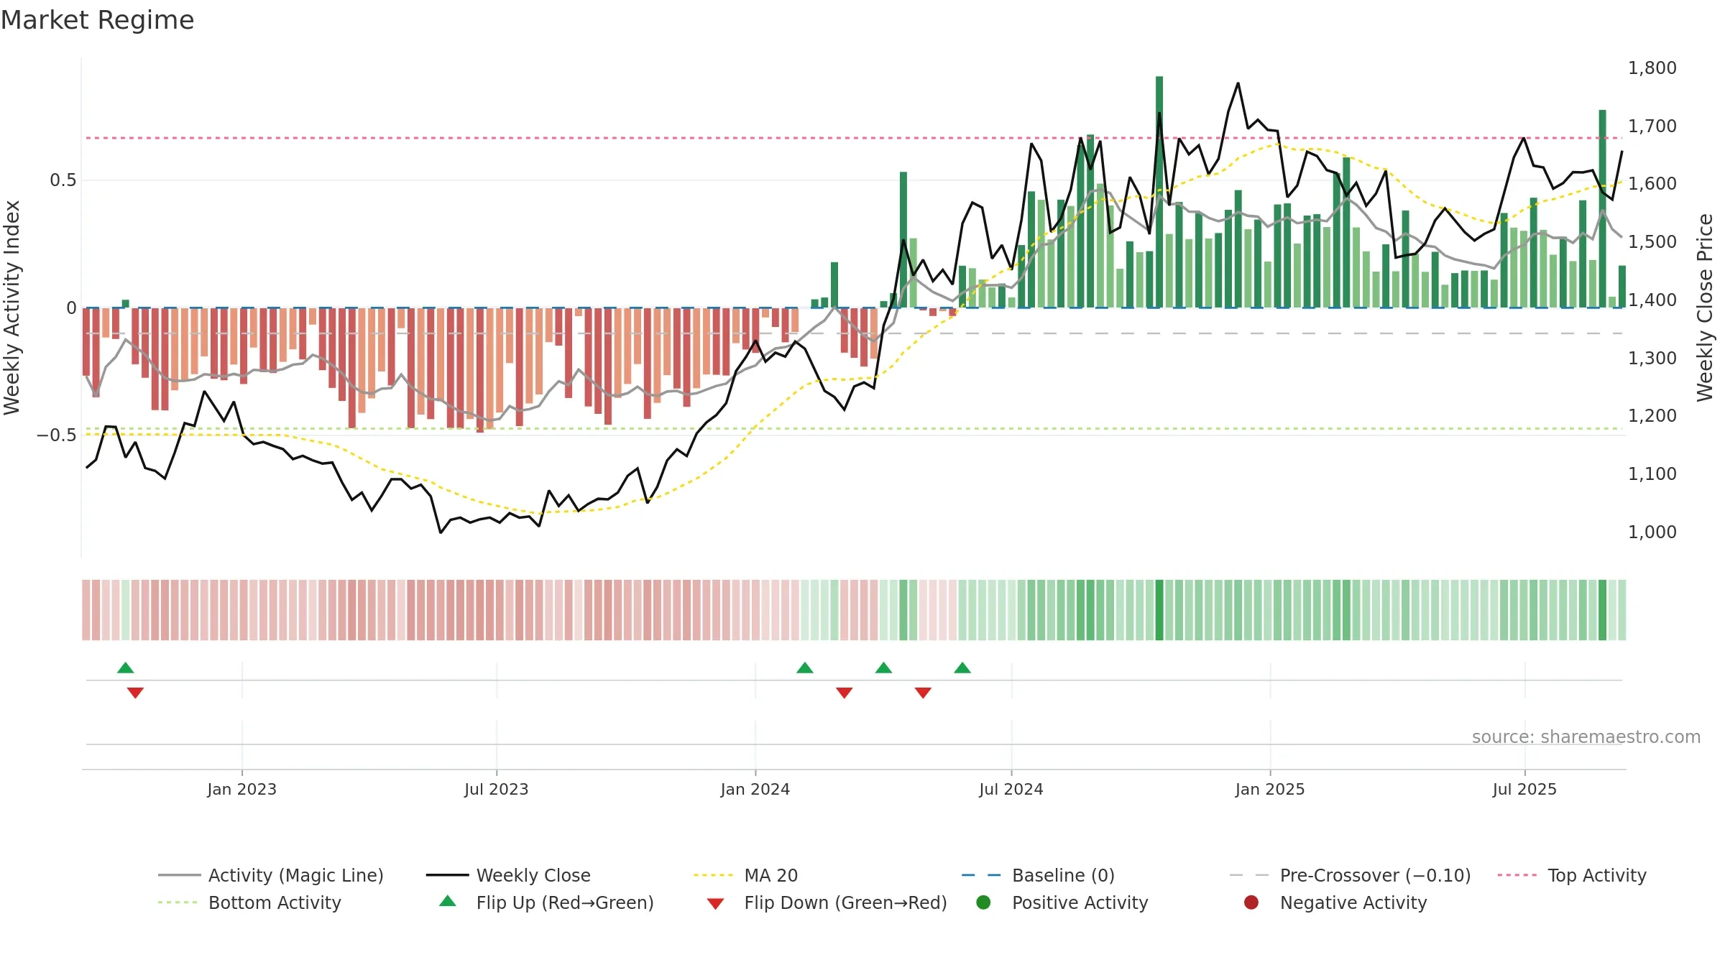Click the Positive Activity green circle icon

984,902
